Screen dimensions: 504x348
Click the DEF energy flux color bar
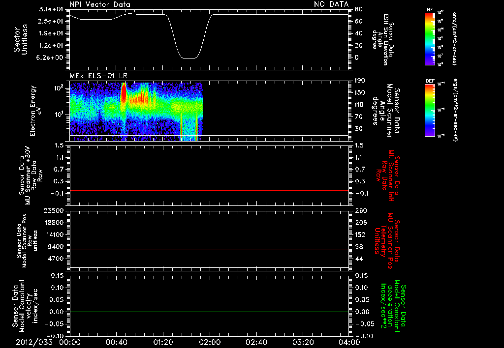pyautogui.click(x=430, y=110)
